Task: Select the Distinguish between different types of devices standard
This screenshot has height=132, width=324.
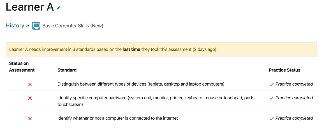Action: (141, 84)
